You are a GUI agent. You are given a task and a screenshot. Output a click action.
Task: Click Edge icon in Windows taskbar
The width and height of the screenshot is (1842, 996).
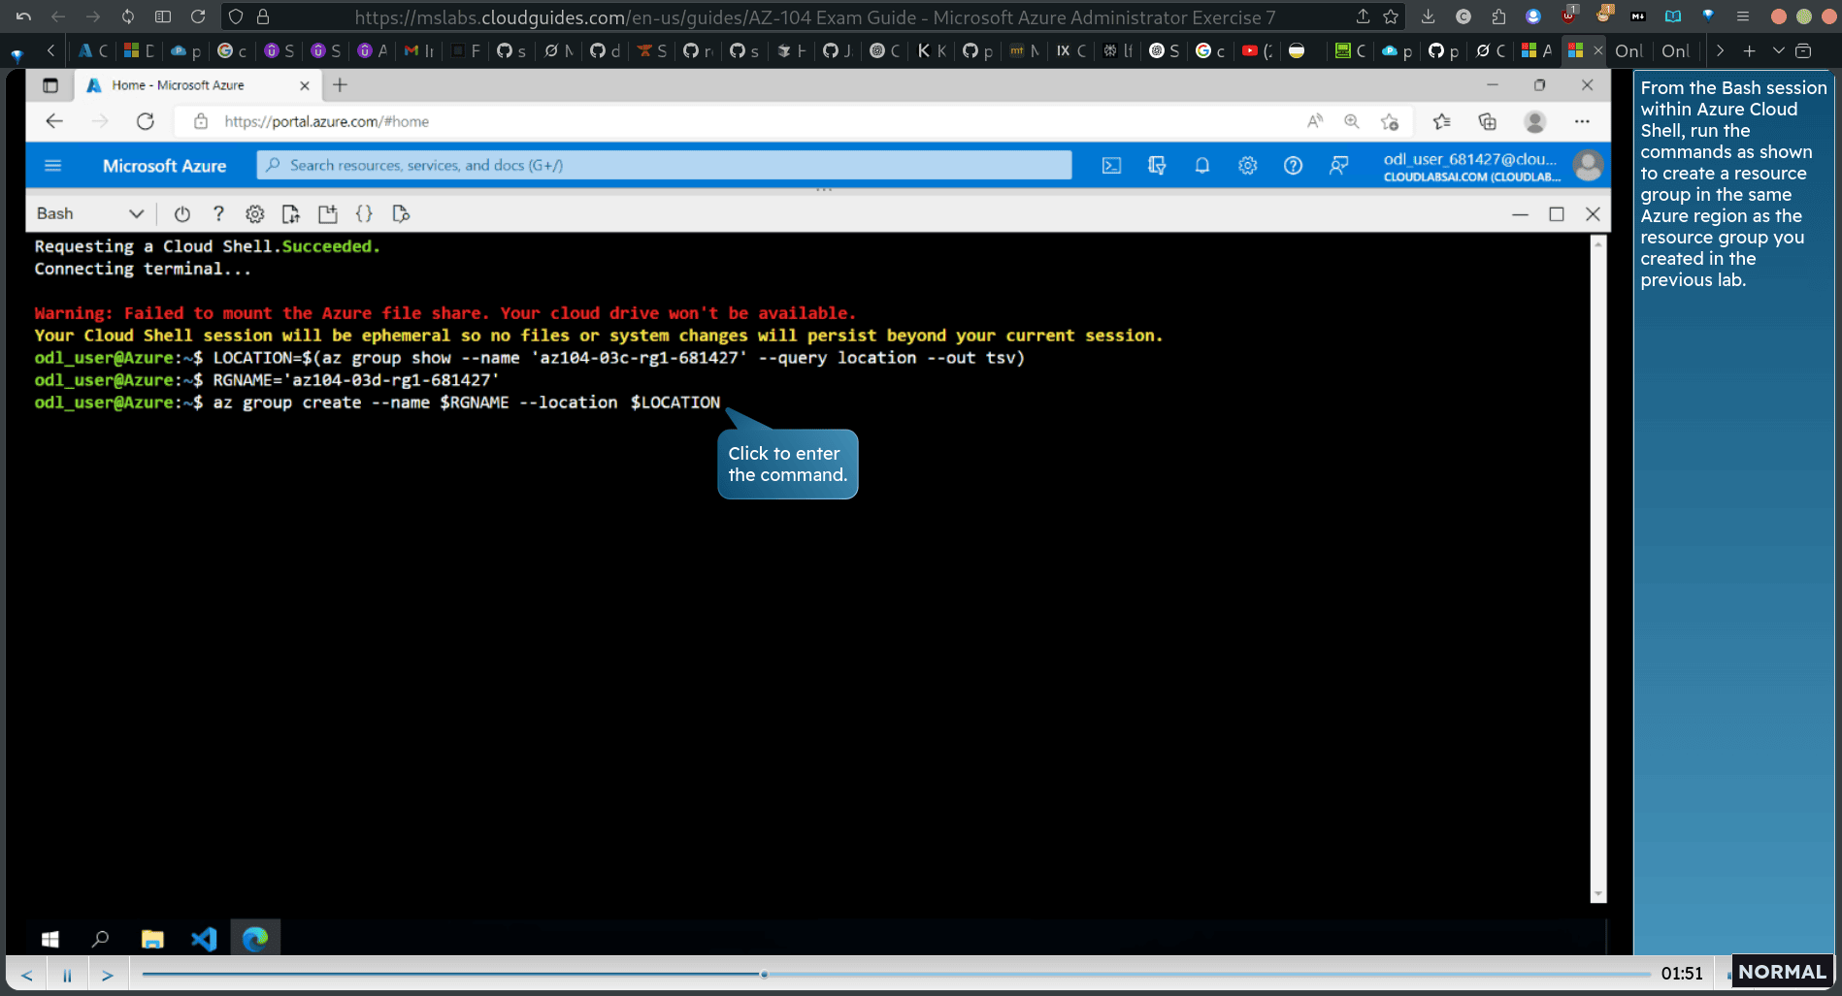point(255,938)
